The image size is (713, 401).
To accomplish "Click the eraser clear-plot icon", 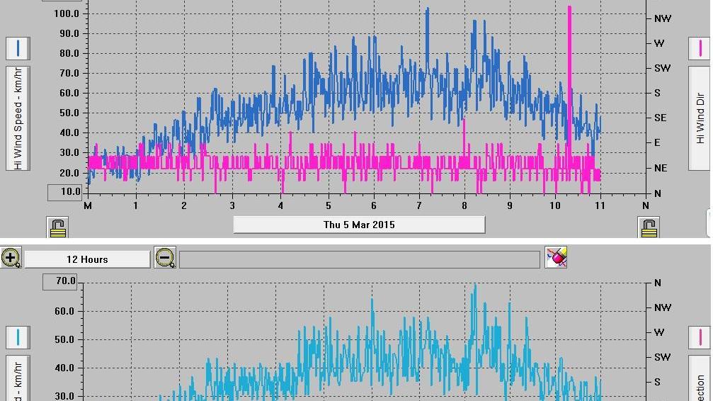I will [556, 258].
